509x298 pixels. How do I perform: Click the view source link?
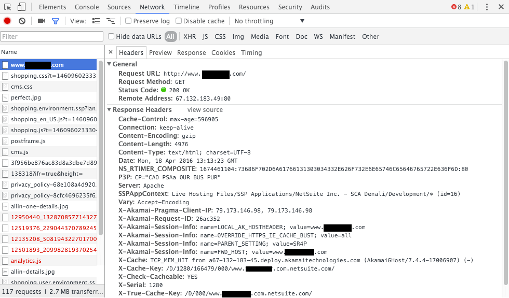point(205,110)
